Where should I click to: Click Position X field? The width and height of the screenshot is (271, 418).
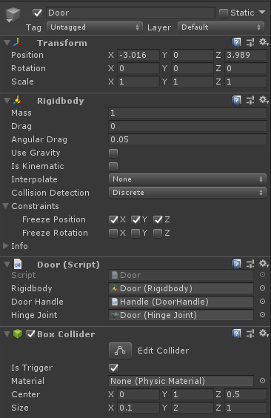click(138, 55)
